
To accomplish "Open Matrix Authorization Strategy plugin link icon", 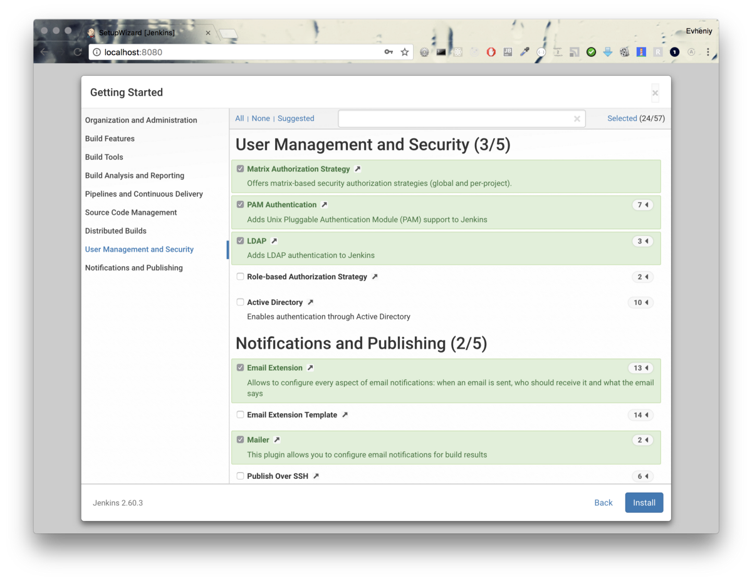I will pos(358,169).
